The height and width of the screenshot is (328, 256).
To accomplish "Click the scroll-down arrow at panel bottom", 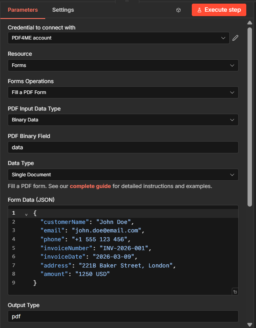I will [x=250, y=324].
